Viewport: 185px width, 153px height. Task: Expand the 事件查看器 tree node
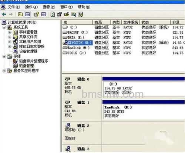click(x=10, y=32)
